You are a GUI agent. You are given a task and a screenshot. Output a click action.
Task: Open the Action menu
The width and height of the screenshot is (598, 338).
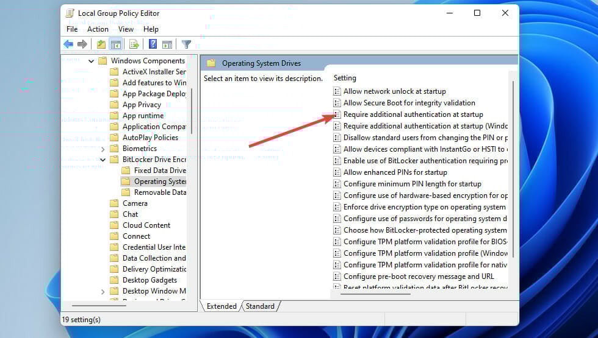pos(98,29)
